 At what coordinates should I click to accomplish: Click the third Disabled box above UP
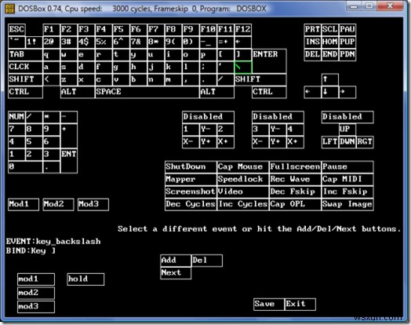pyautogui.click(x=347, y=117)
